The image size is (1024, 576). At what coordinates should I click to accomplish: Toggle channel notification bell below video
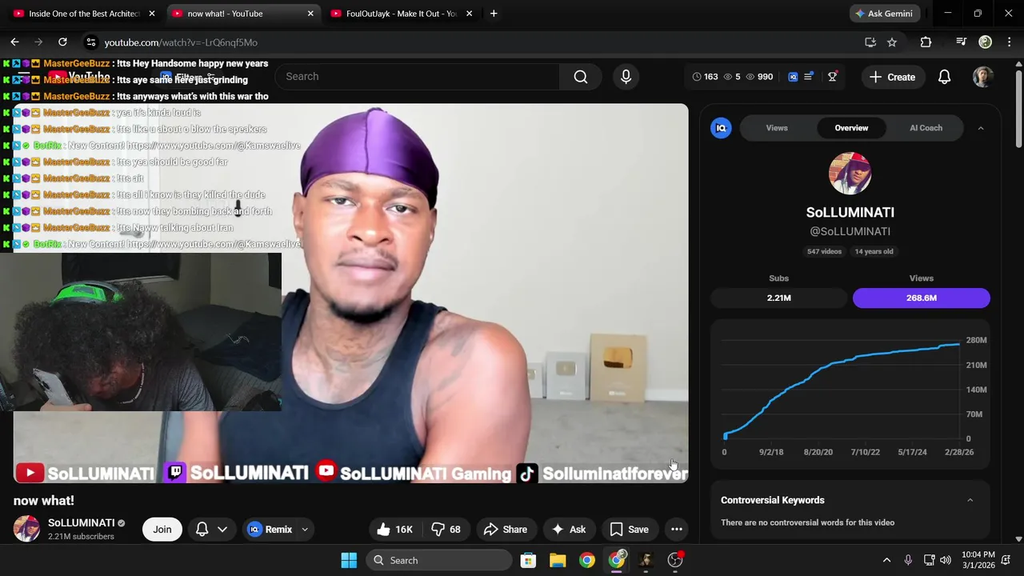tap(202, 530)
